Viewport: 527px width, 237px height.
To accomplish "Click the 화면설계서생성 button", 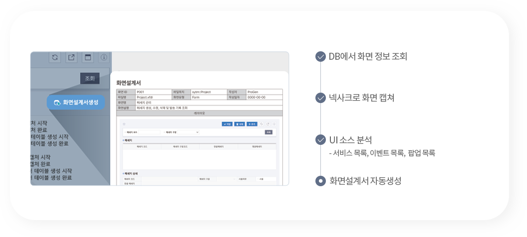I will click(x=76, y=102).
